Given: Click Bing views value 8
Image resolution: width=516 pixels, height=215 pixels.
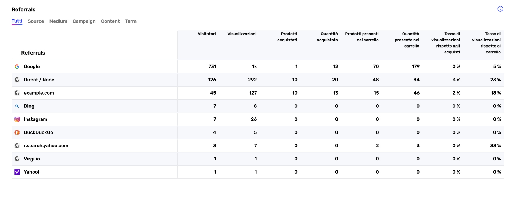Looking at the screenshot, I should click(255, 106).
